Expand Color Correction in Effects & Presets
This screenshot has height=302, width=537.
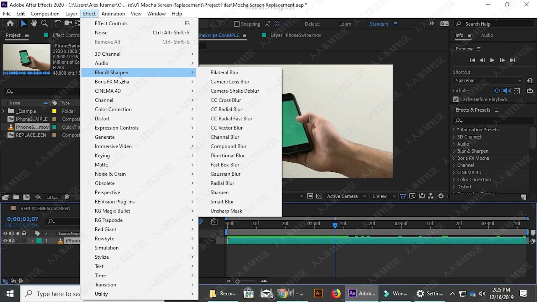pyautogui.click(x=454, y=180)
